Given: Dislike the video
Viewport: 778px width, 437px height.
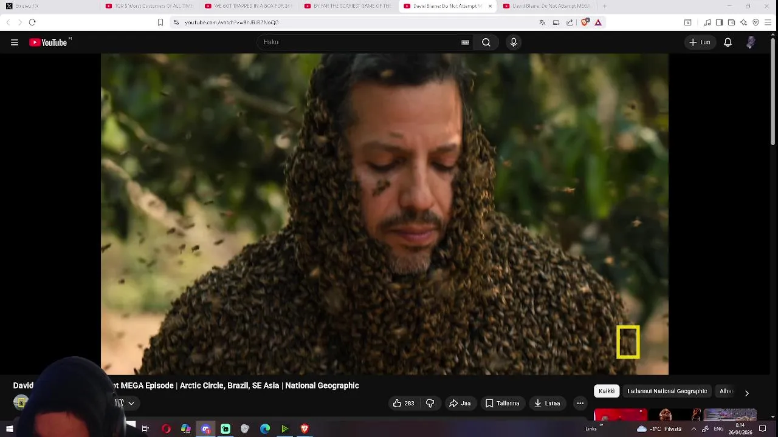Looking at the screenshot, I should tap(430, 403).
